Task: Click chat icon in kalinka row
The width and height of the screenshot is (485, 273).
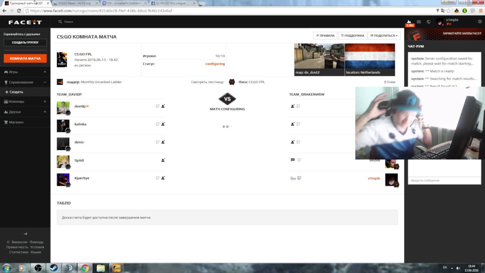Action: point(158,124)
